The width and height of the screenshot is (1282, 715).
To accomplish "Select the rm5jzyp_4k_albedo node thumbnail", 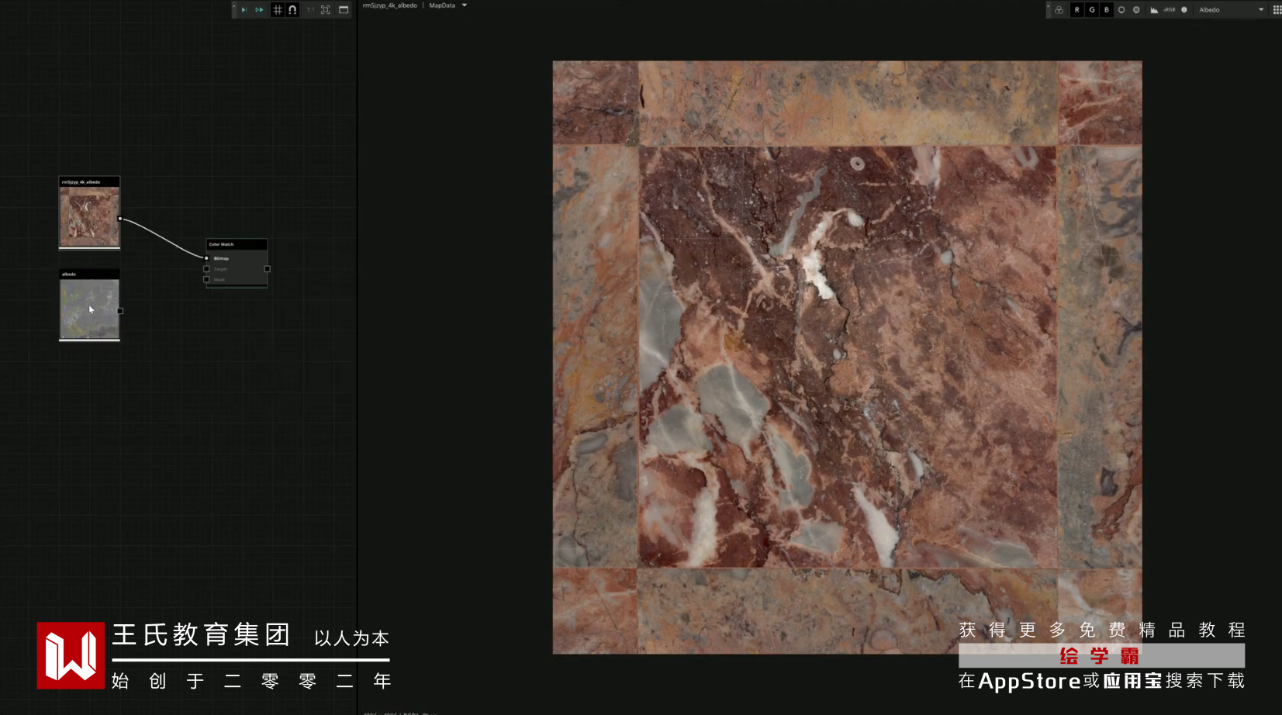I will [x=90, y=217].
